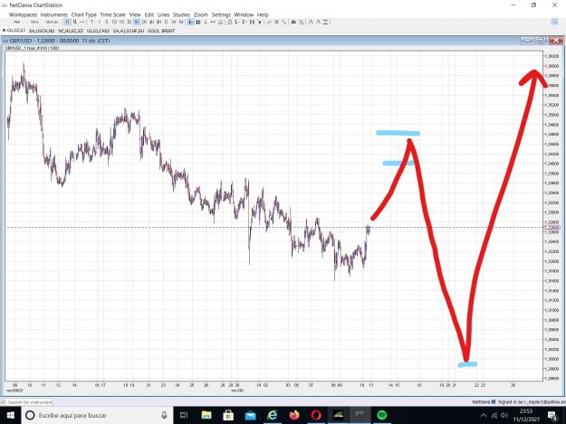
Task: Toggle the crosshair cursor tool
Action: click(190, 22)
